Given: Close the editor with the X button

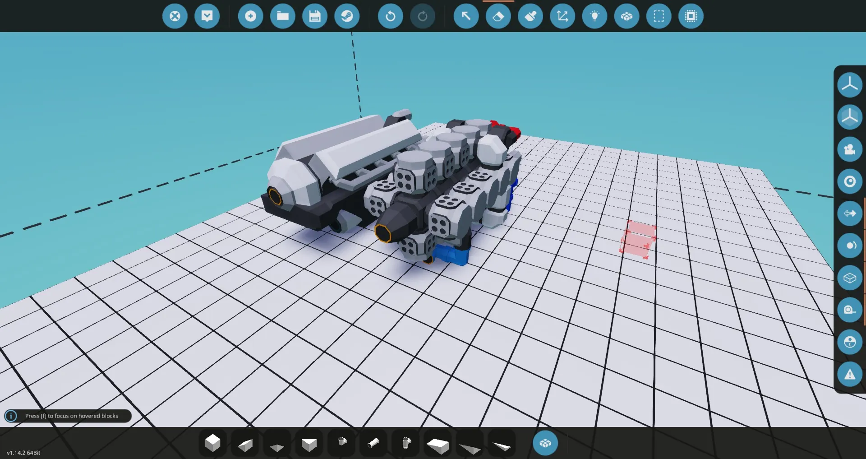Looking at the screenshot, I should click(175, 16).
